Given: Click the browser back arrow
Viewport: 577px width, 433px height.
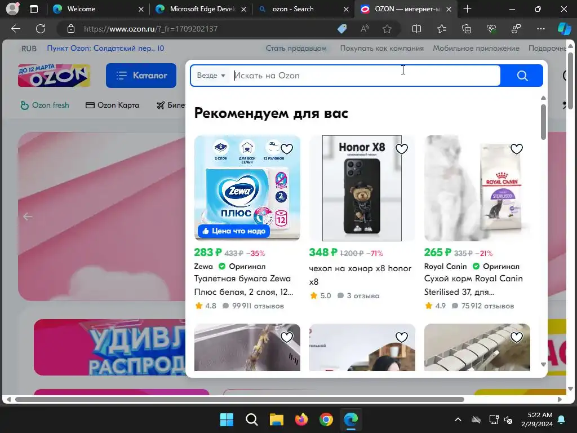Looking at the screenshot, I should click(16, 29).
